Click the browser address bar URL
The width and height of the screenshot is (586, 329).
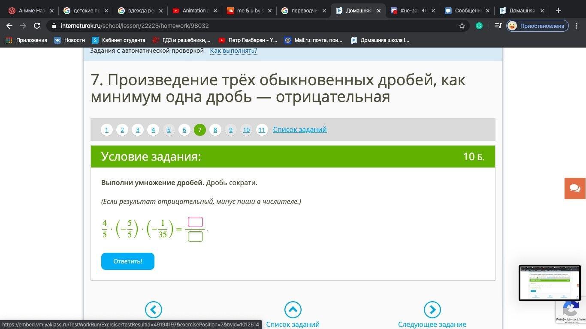(x=135, y=26)
